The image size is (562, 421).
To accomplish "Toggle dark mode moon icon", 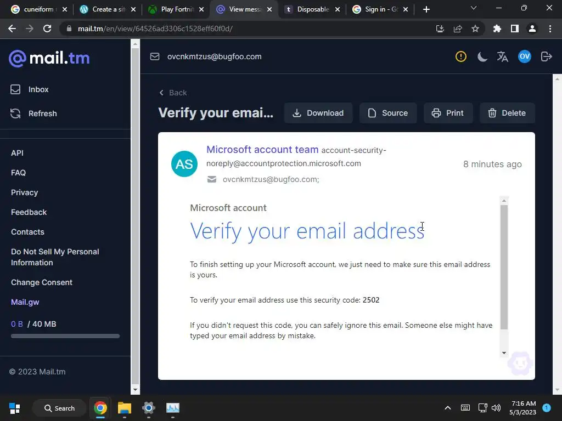I will [x=482, y=56].
